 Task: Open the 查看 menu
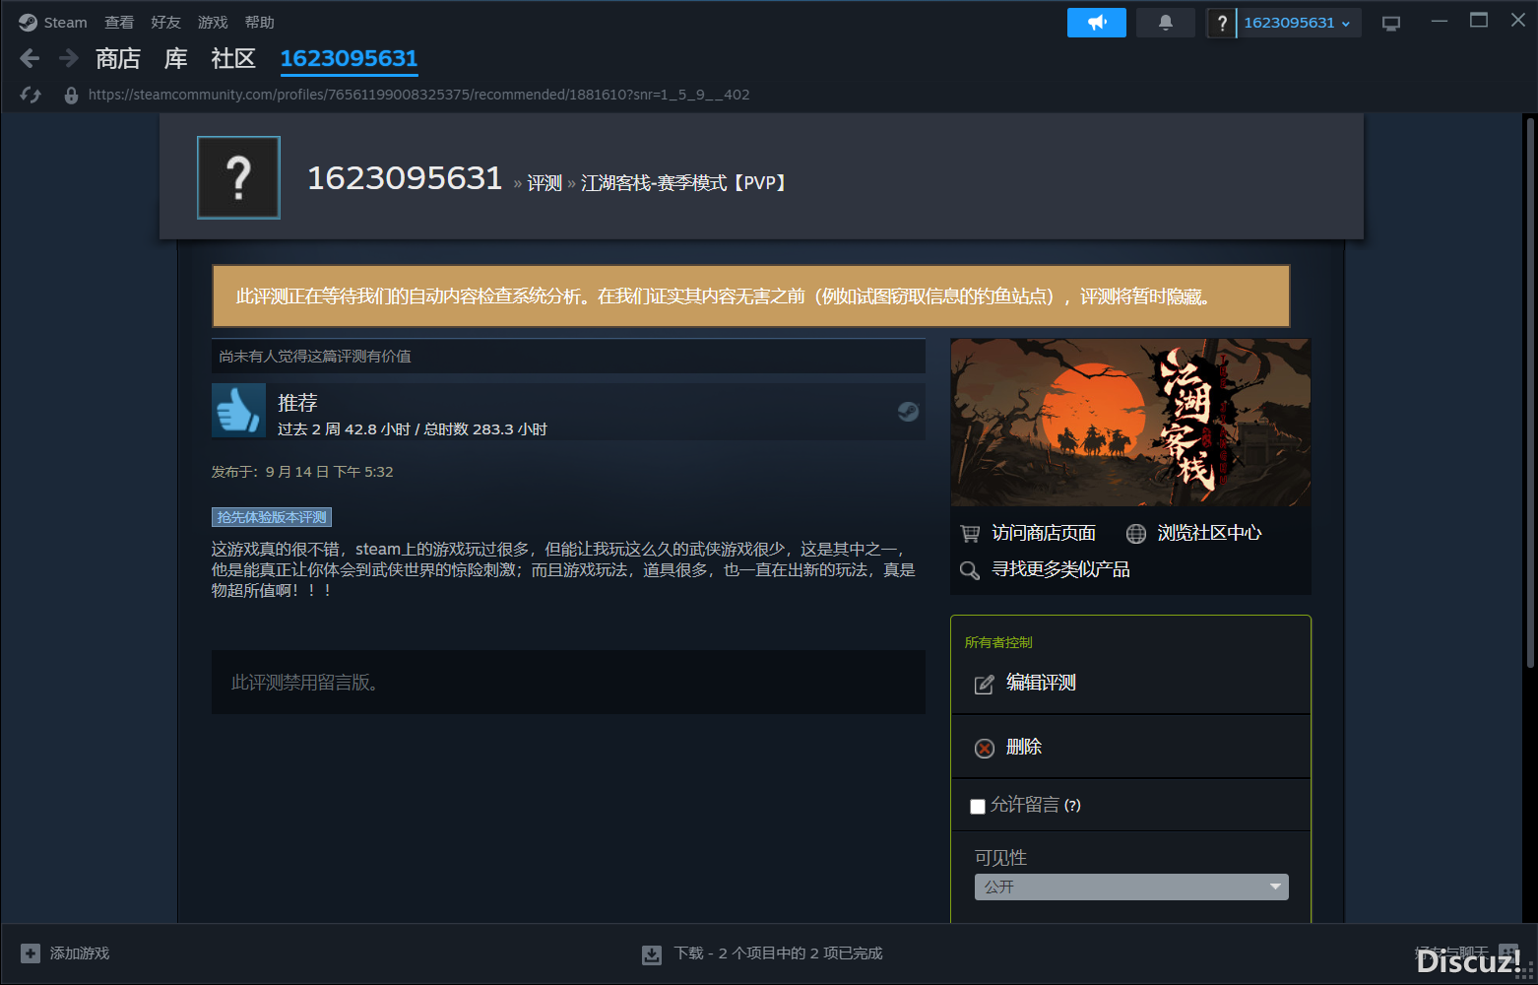point(119,23)
